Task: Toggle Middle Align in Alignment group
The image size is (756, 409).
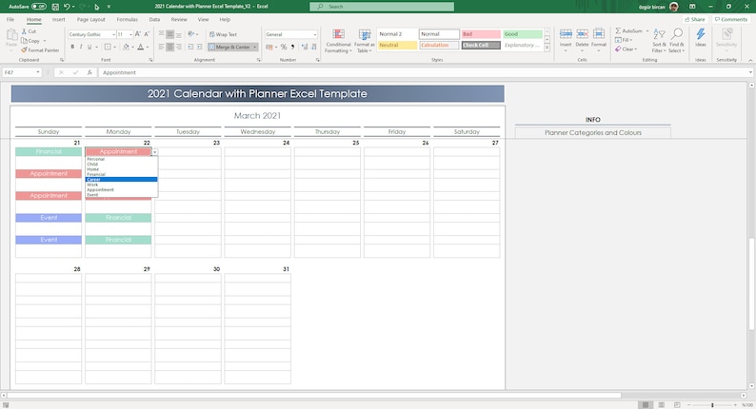Action: [x=170, y=34]
